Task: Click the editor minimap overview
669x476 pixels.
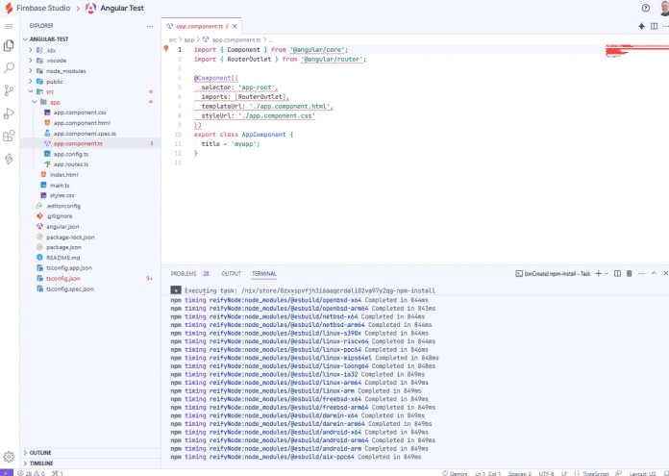Action: [637, 51]
